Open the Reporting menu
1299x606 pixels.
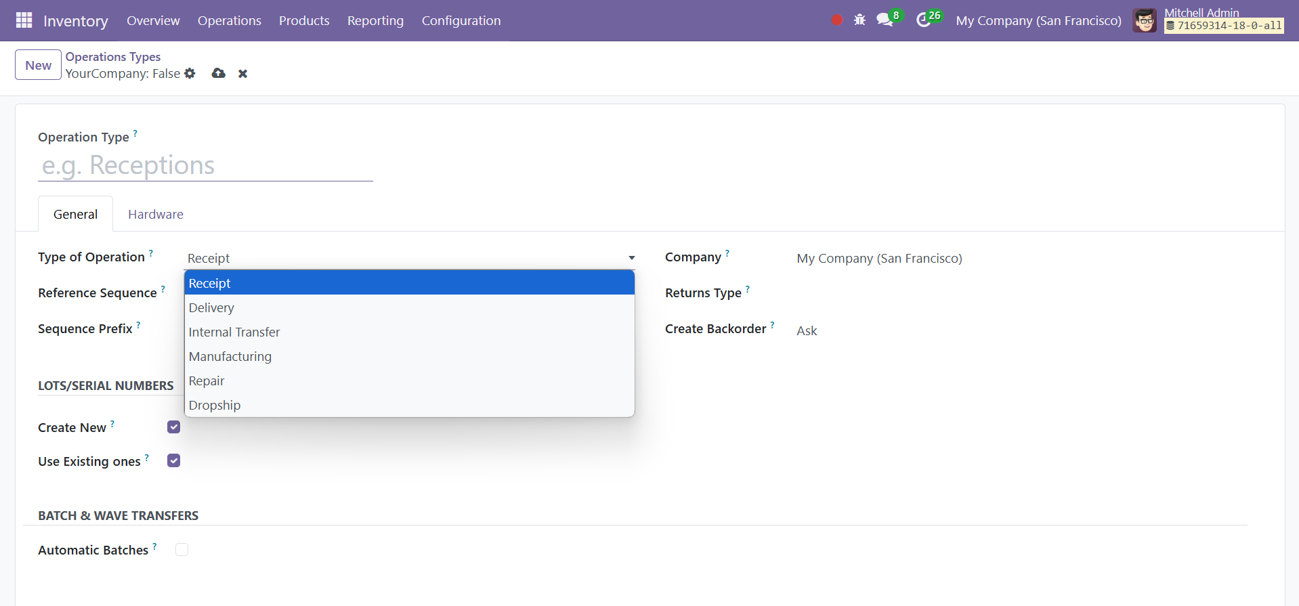coord(375,20)
